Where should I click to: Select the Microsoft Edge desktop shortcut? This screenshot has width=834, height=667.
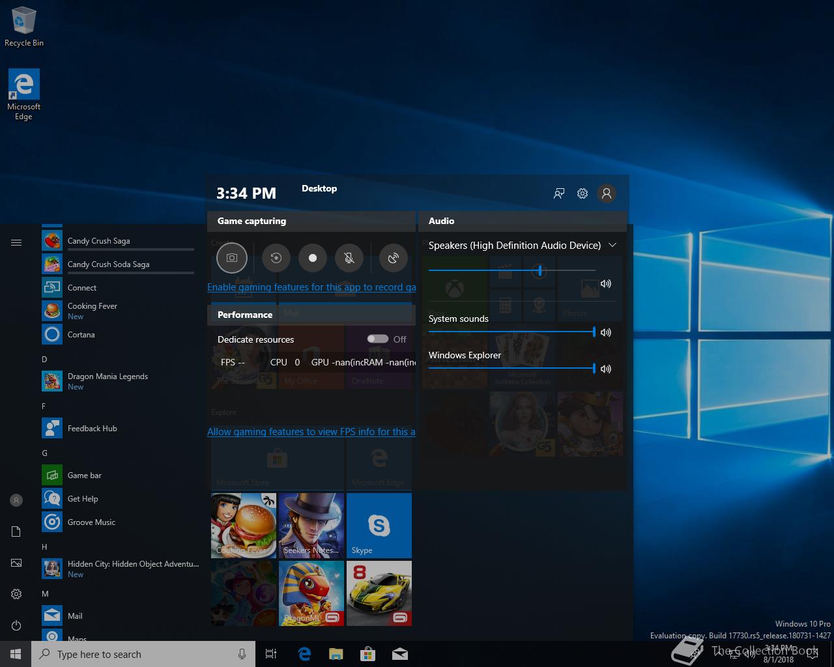(23, 95)
